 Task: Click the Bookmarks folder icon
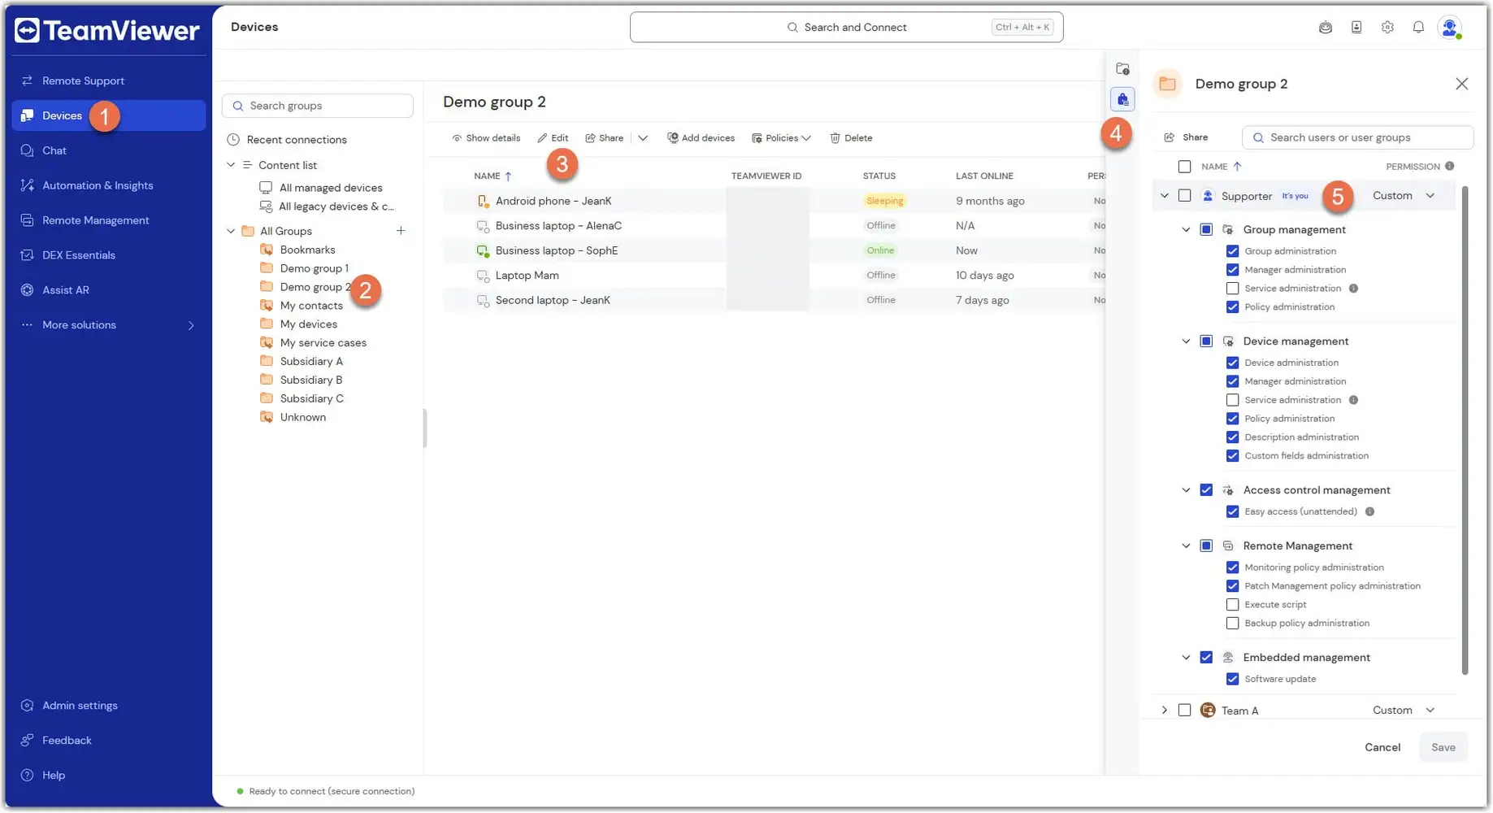[266, 250]
